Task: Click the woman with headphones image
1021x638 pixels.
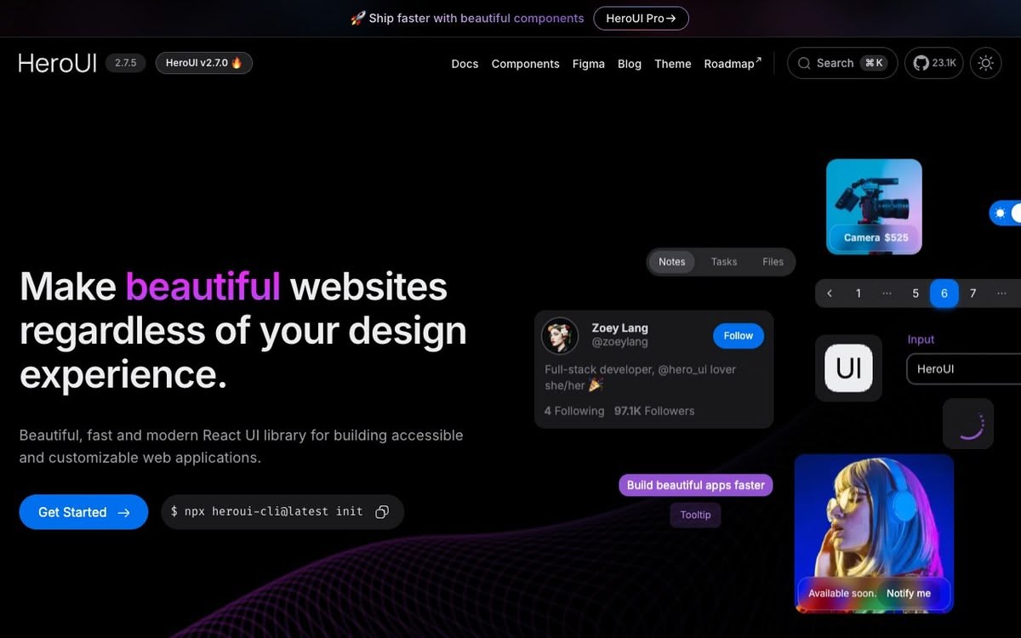Action: pyautogui.click(x=874, y=533)
